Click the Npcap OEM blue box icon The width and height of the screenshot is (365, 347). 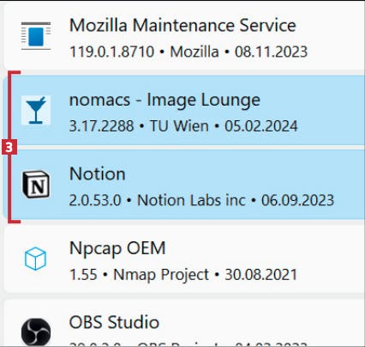pyautogui.click(x=35, y=259)
